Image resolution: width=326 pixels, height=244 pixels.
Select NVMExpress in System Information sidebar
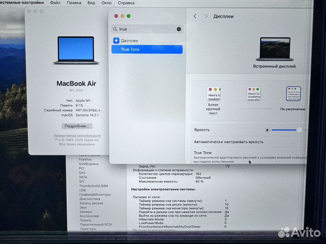tap(89, 164)
